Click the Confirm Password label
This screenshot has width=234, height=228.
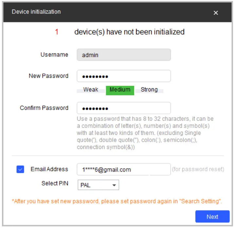[44, 108]
